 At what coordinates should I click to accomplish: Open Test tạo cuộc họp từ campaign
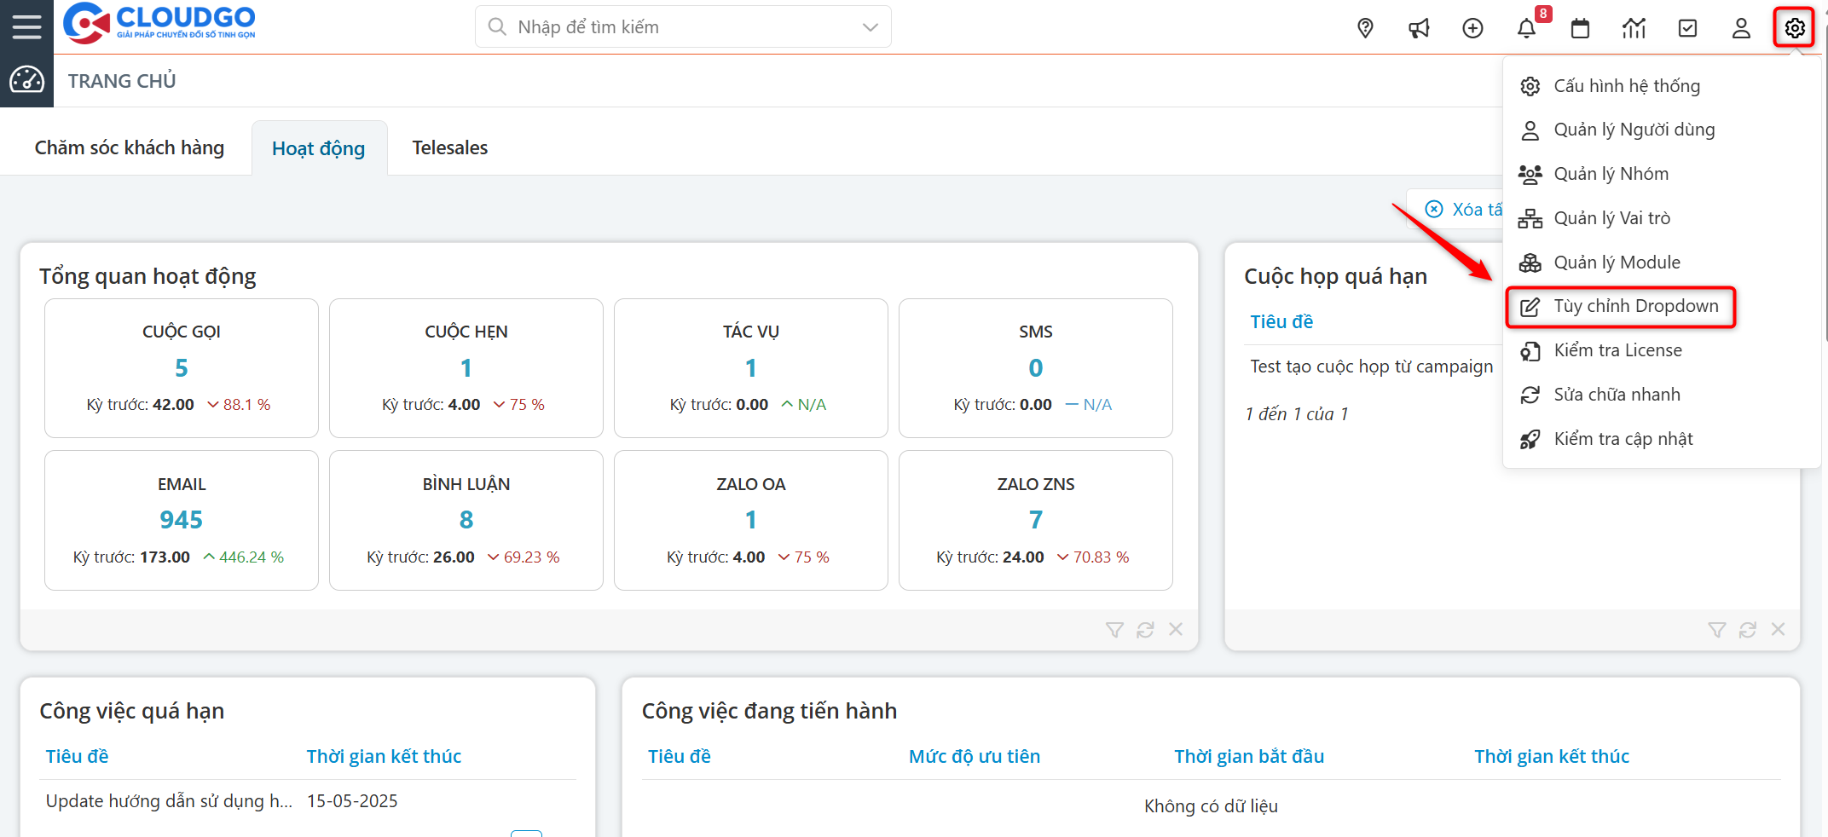(x=1371, y=367)
